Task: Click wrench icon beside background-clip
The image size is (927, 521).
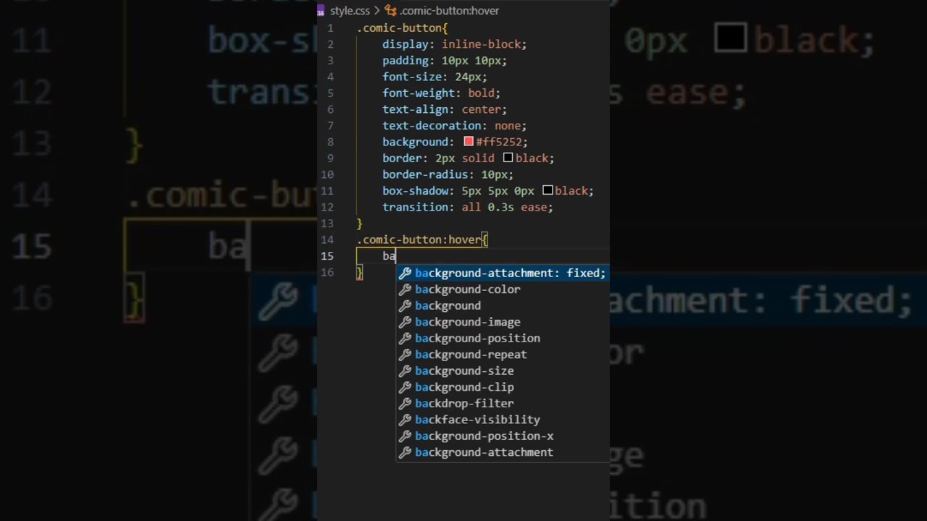Action: click(405, 387)
